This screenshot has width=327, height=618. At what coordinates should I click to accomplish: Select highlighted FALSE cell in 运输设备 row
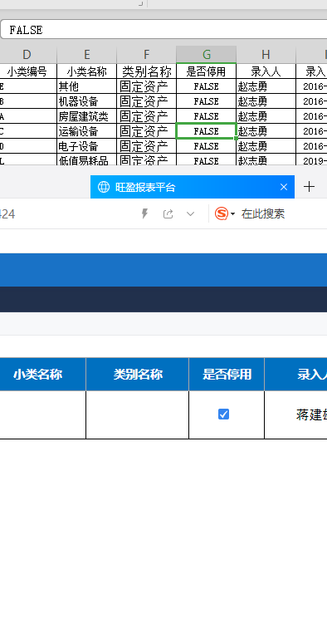pyautogui.click(x=207, y=131)
